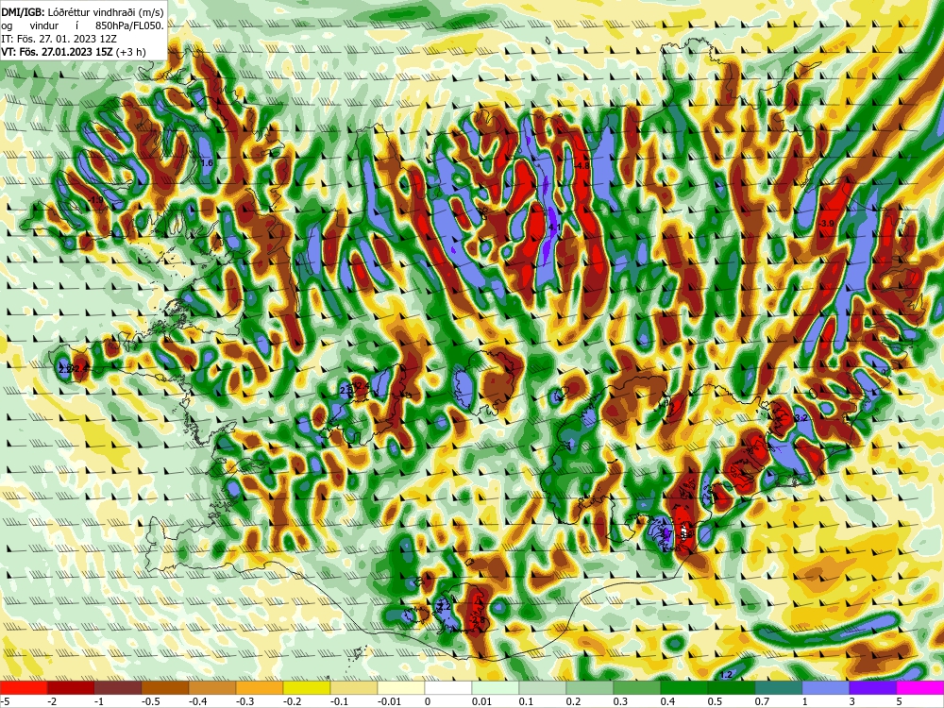Click the palest green 0.01 legend swatch
Screen dimensions: 944x708
pos(496,687)
